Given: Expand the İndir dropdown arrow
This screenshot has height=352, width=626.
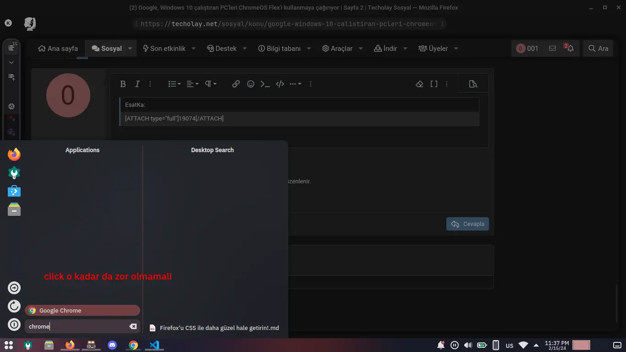Looking at the screenshot, I should (406, 48).
